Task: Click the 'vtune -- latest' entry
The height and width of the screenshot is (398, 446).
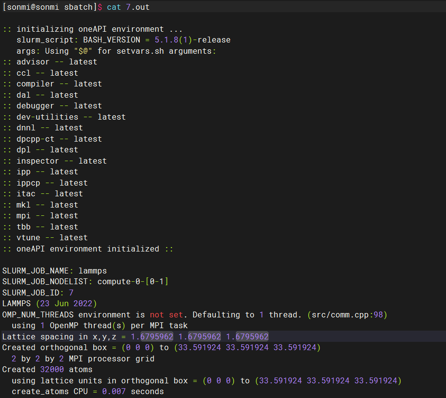Action: 52,238
